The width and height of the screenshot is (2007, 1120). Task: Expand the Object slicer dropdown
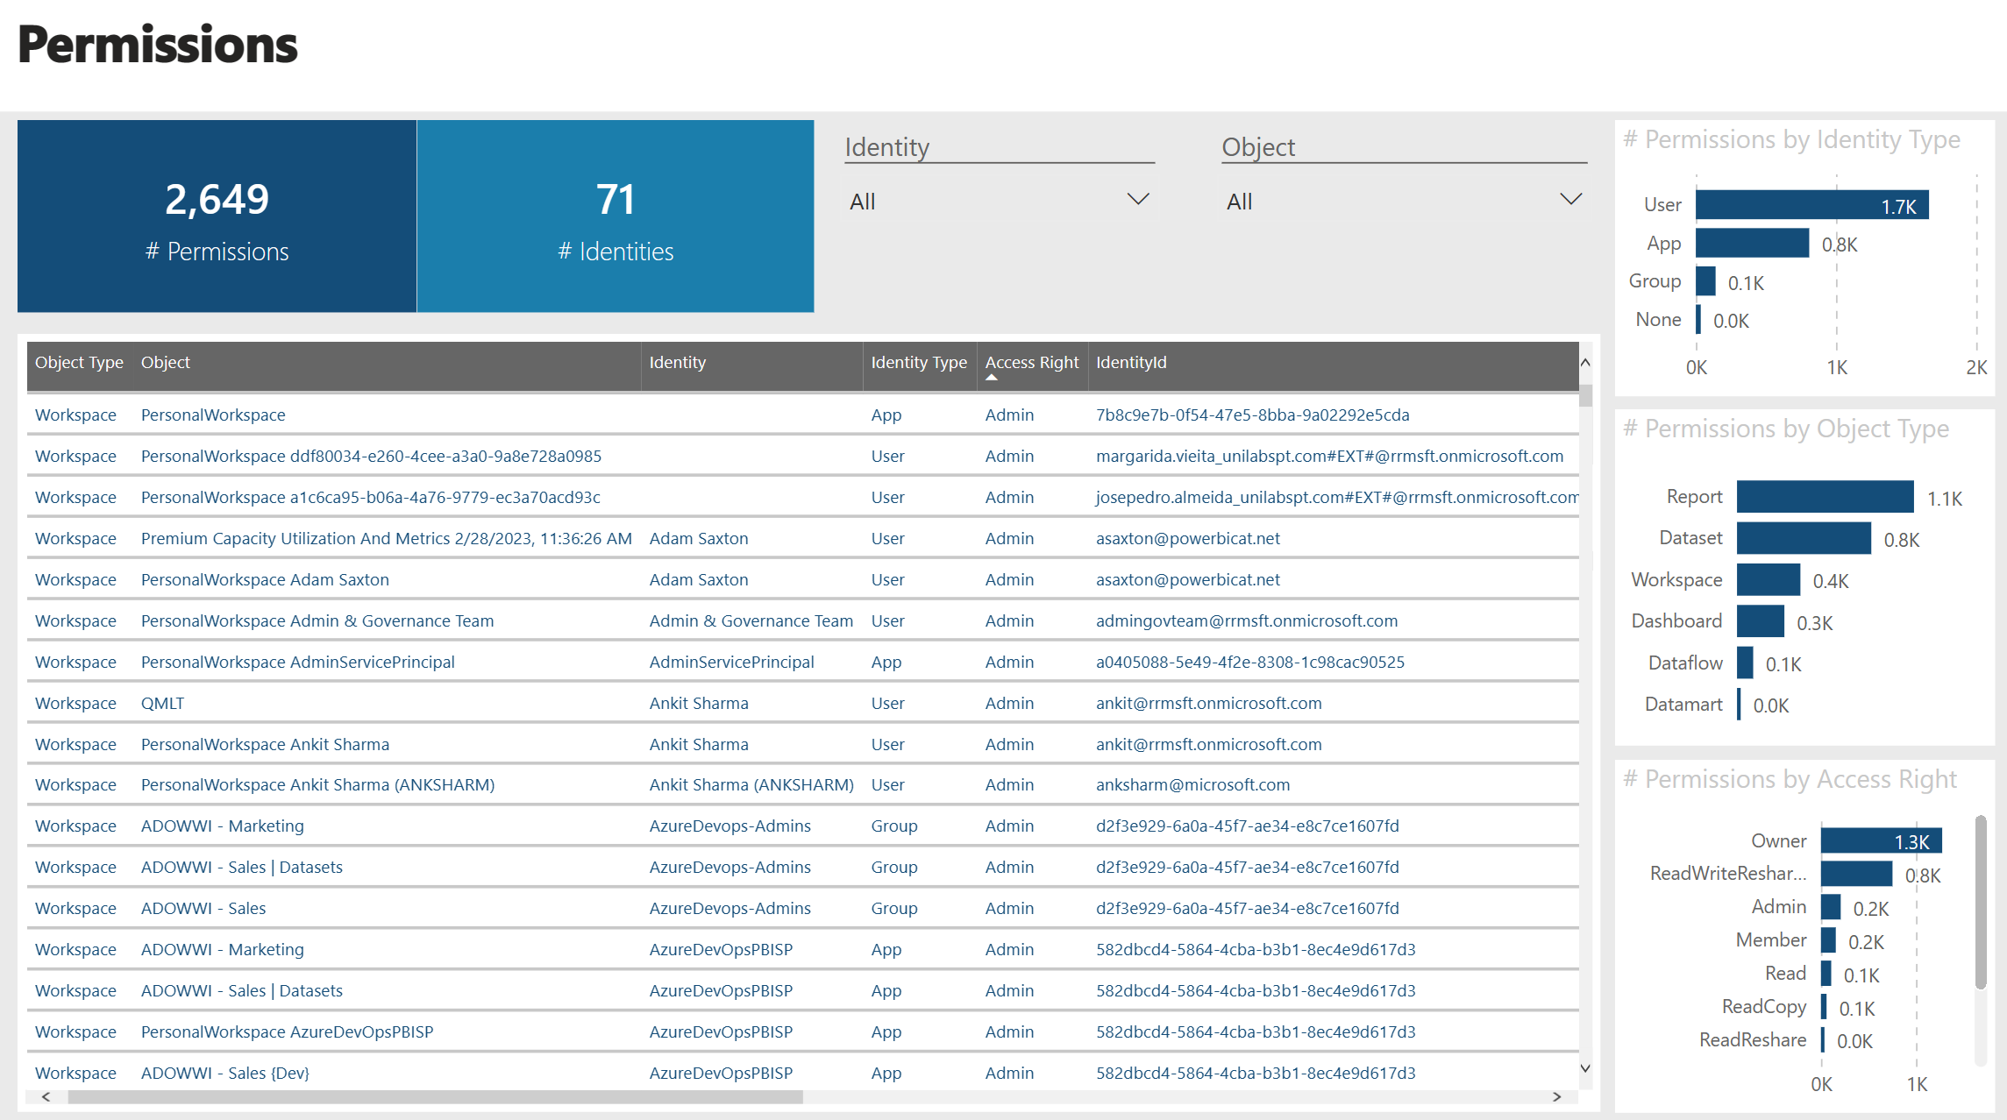[1570, 200]
